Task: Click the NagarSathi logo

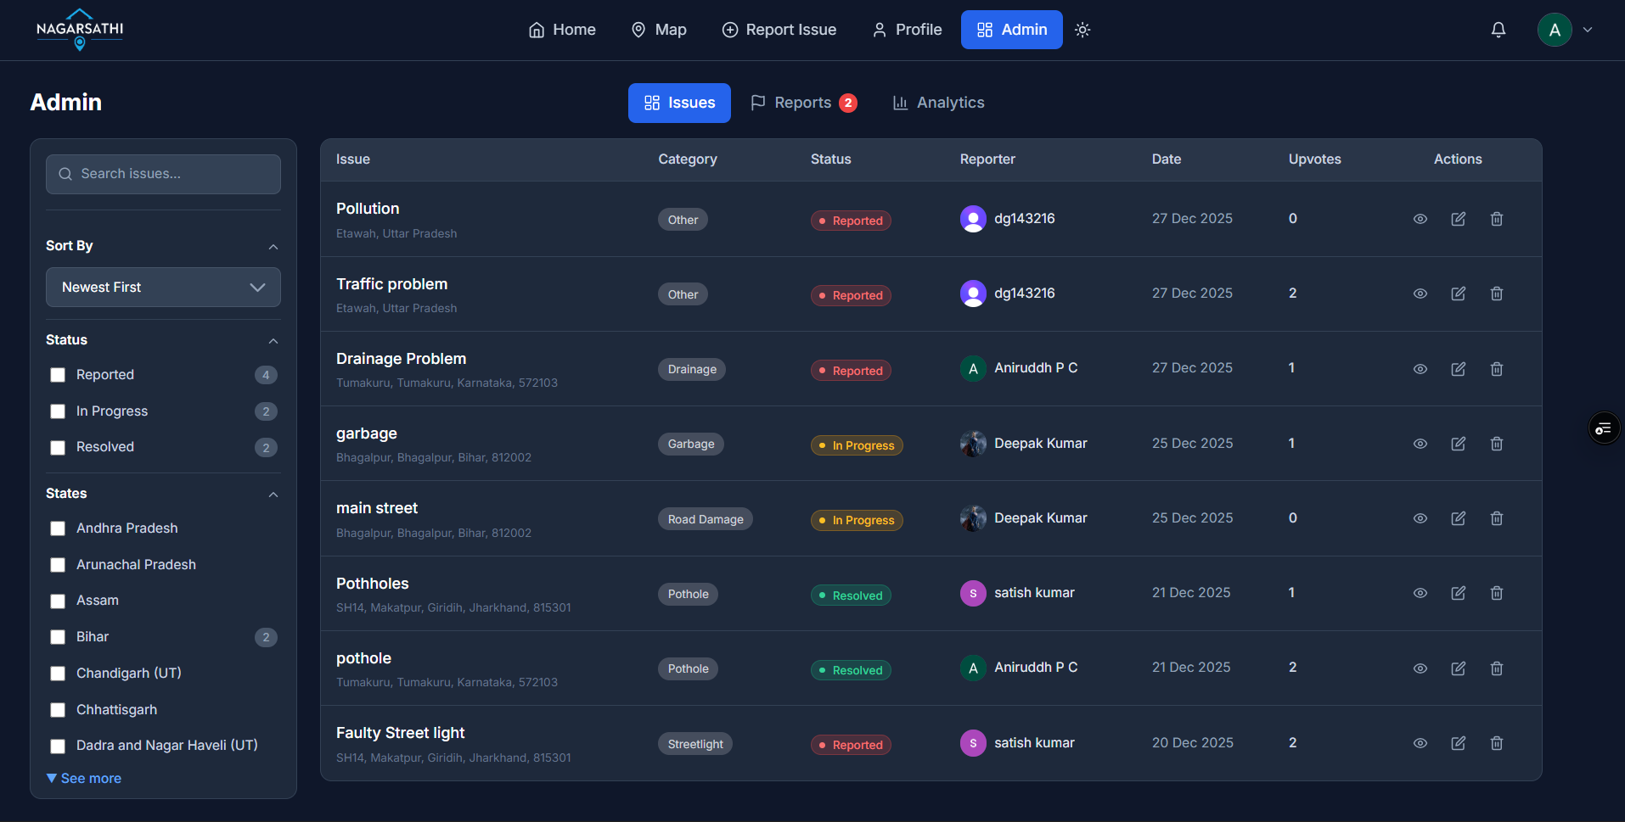Action: (x=80, y=30)
